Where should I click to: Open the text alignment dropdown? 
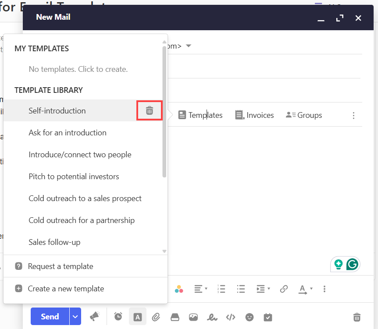(x=200, y=289)
